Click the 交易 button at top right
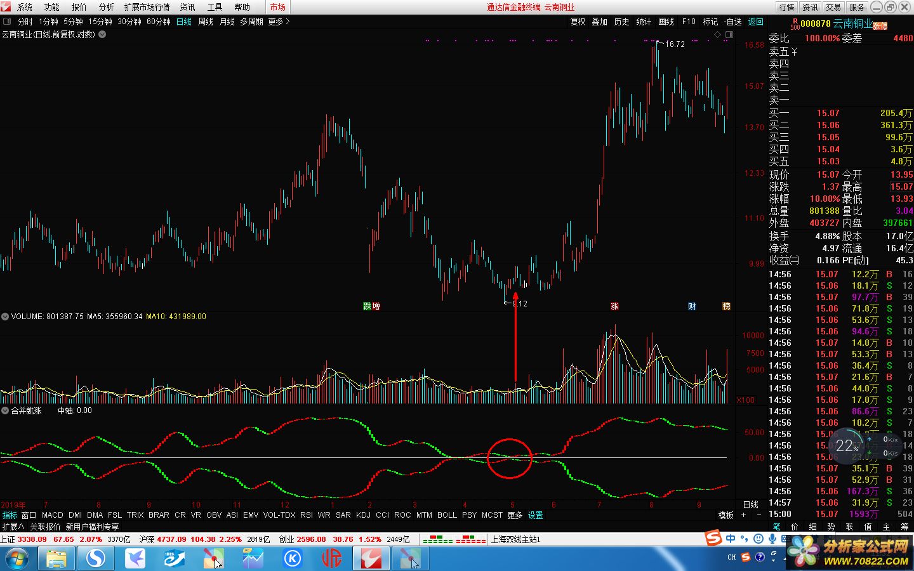 click(x=833, y=7)
